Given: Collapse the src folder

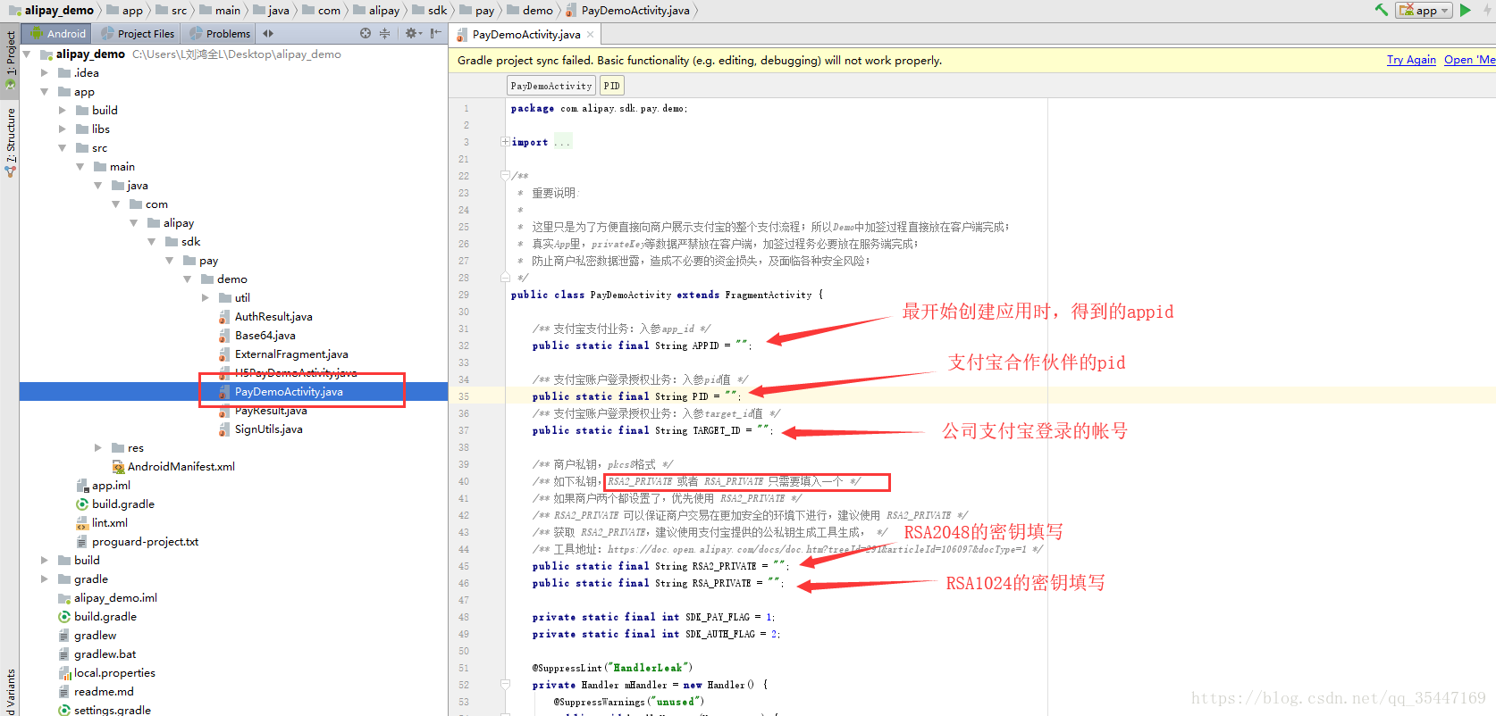Looking at the screenshot, I should click(63, 148).
